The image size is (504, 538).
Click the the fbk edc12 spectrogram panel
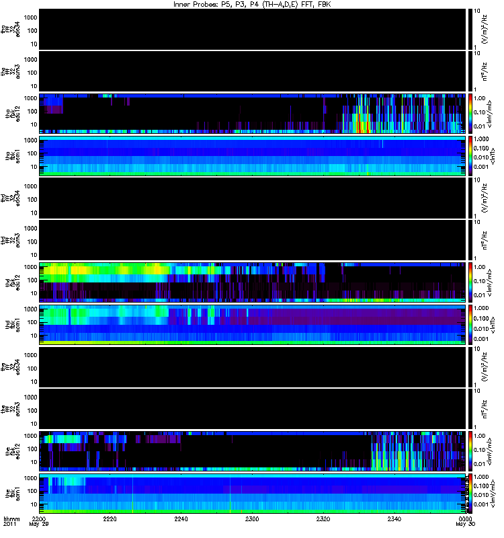point(253,451)
